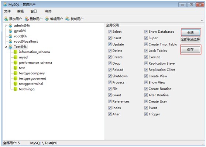Click the Delete User (删除用户) toolbar icon
Screen dimensions: 206x147
pyautogui.click(x=27, y=19)
